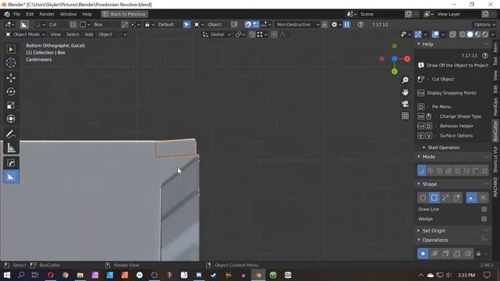The width and height of the screenshot is (500, 281).
Task: Expand Start Operation section
Action: pyautogui.click(x=443, y=148)
